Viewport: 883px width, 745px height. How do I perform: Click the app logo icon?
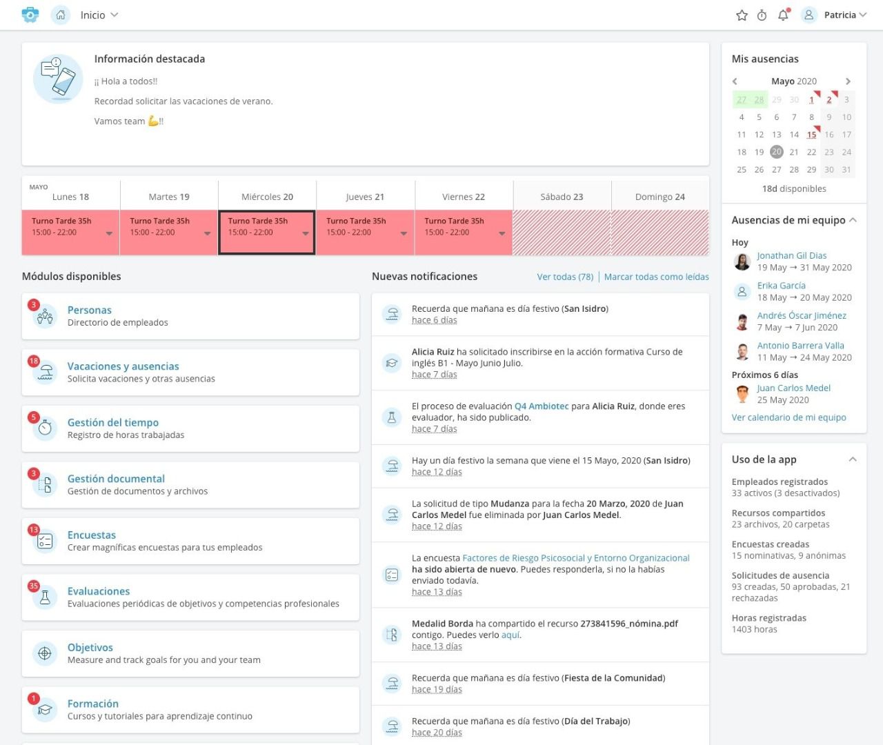pos(30,15)
